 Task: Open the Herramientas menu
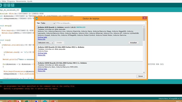click(x=21, y=1)
